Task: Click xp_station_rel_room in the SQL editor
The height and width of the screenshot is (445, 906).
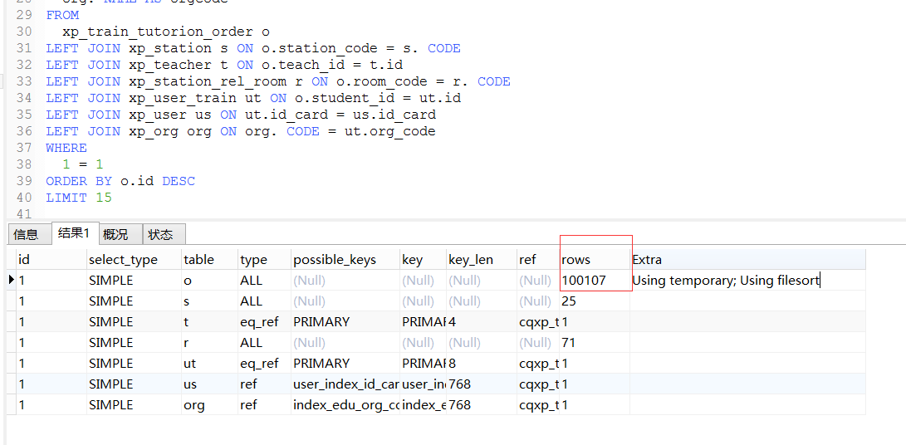Action: 208,81
